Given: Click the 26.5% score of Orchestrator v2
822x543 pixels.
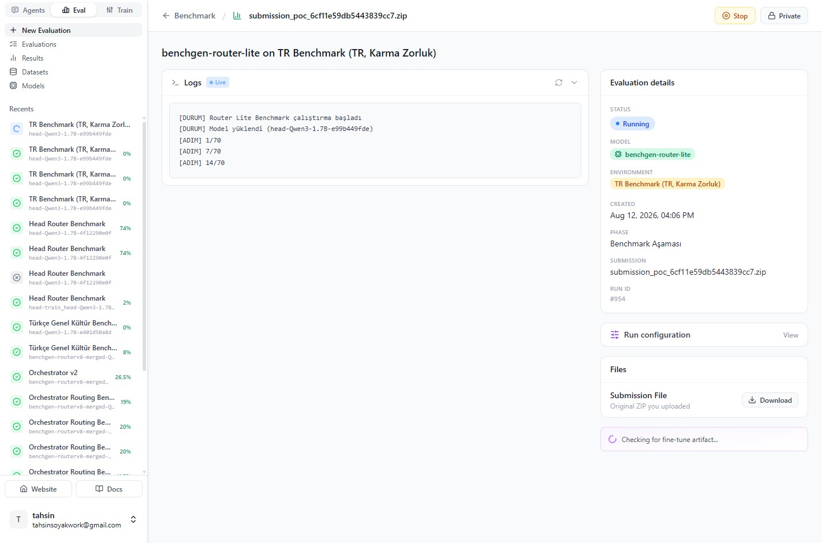Looking at the screenshot, I should (x=123, y=377).
